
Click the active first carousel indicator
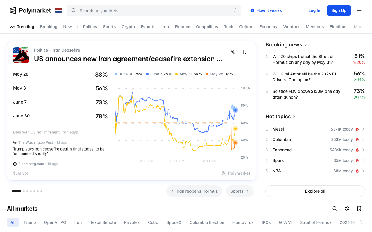click(17, 191)
